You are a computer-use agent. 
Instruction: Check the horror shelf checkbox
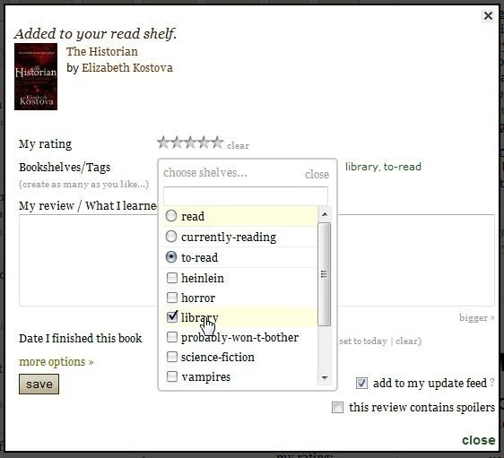172,298
